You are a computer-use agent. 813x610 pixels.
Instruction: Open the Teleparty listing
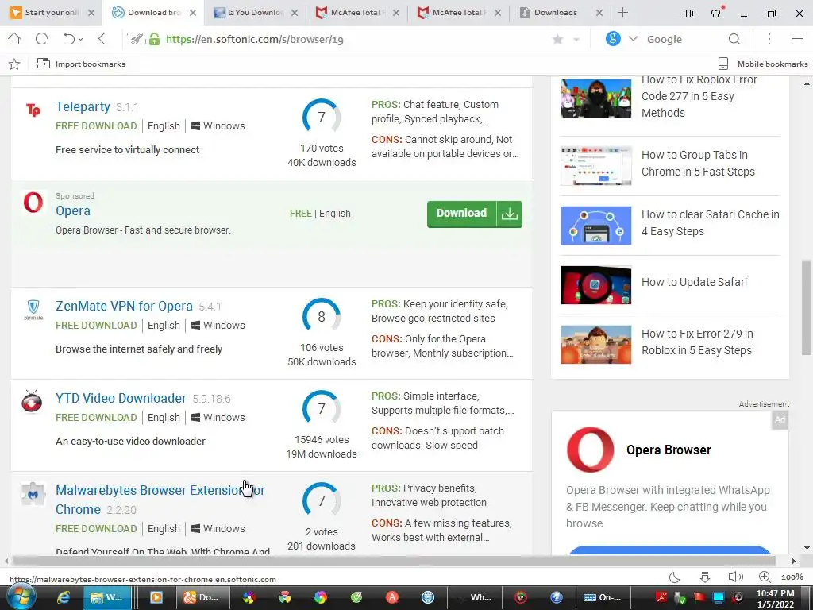(83, 106)
